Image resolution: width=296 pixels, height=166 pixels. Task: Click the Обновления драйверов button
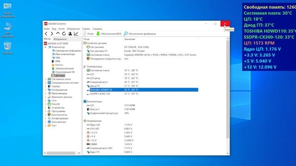pos(140,34)
